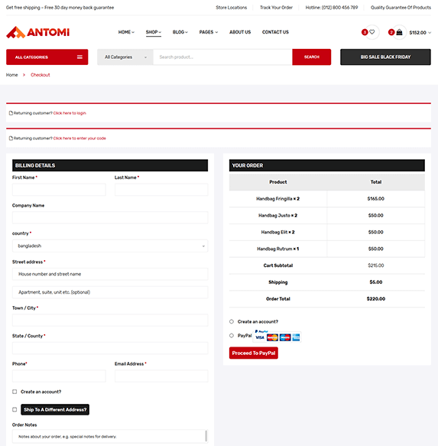Image resolution: width=438 pixels, height=446 pixels.
Task: Open the Contact Us page
Action: click(x=275, y=32)
